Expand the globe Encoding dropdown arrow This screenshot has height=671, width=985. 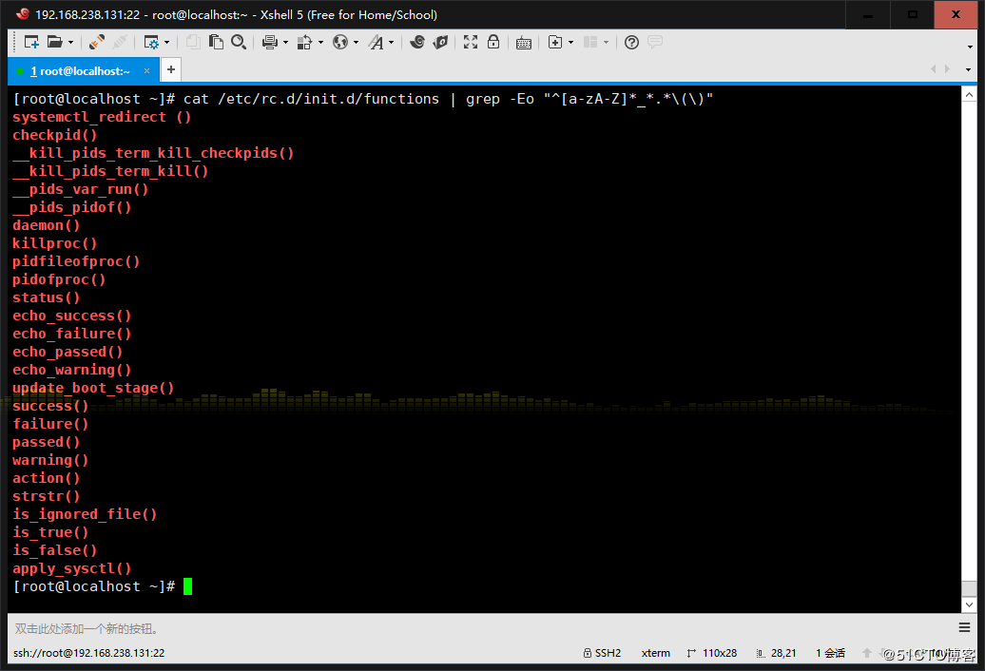click(x=356, y=43)
